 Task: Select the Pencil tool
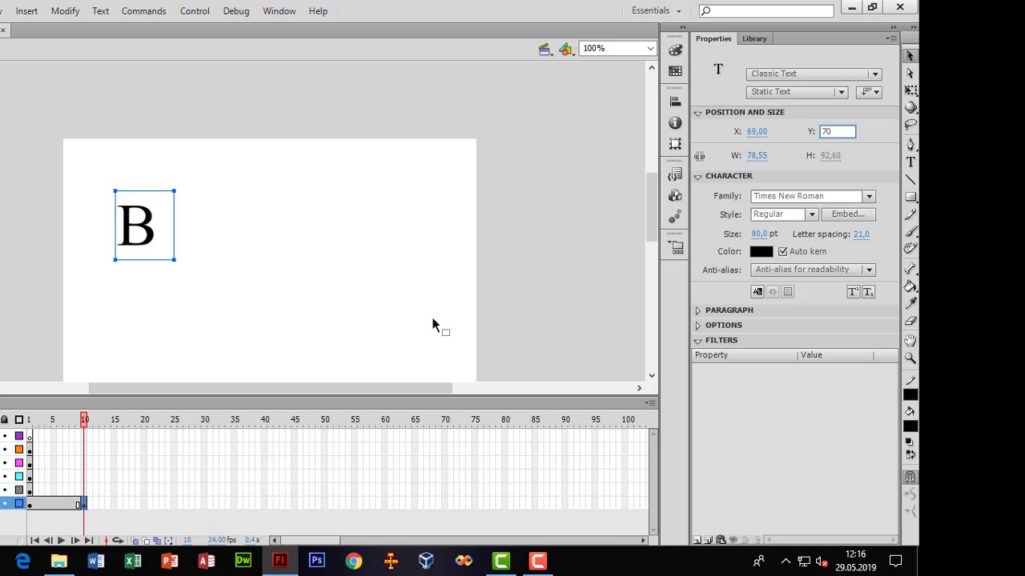click(x=910, y=215)
